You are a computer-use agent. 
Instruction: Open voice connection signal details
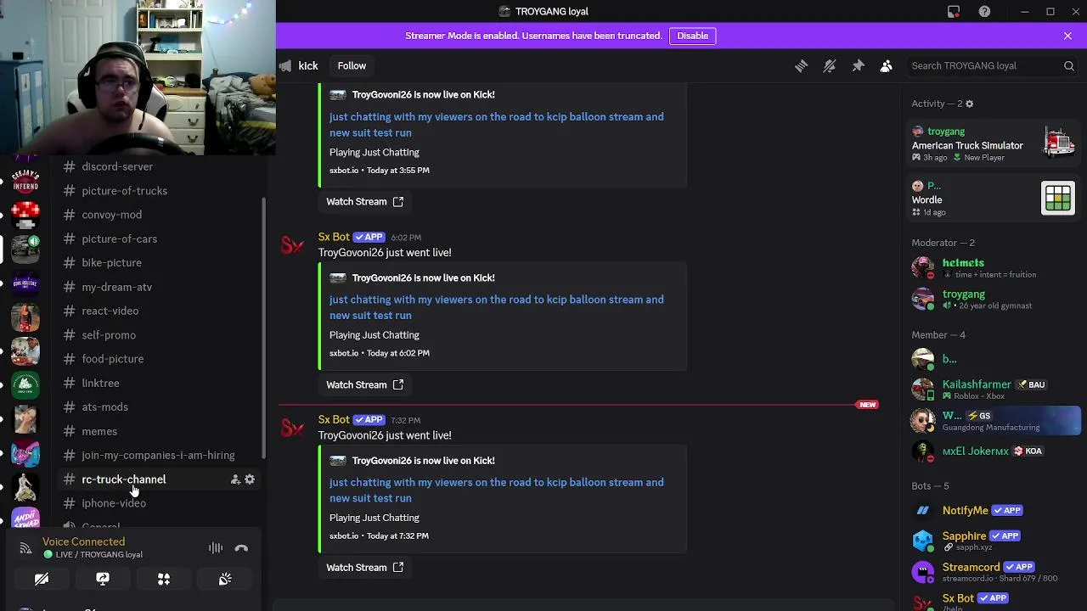coord(25,548)
